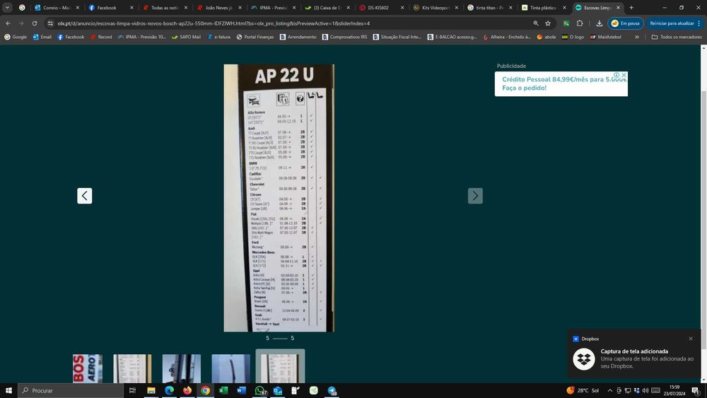Viewport: 707px width, 398px height.
Task: Open Word from the taskbar
Action: click(x=241, y=390)
